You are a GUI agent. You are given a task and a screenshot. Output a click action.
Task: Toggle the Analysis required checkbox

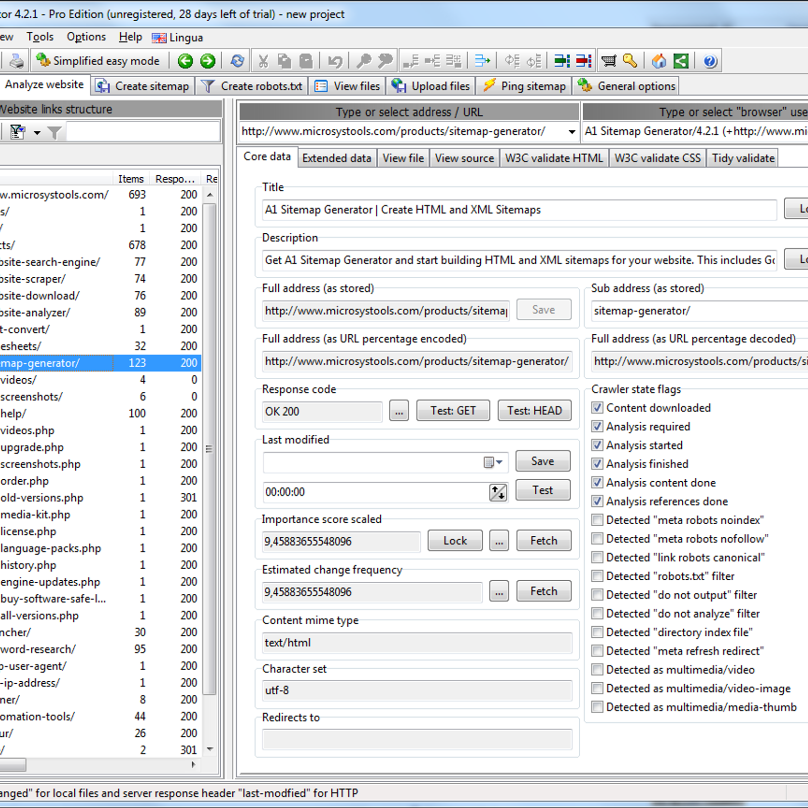(597, 426)
